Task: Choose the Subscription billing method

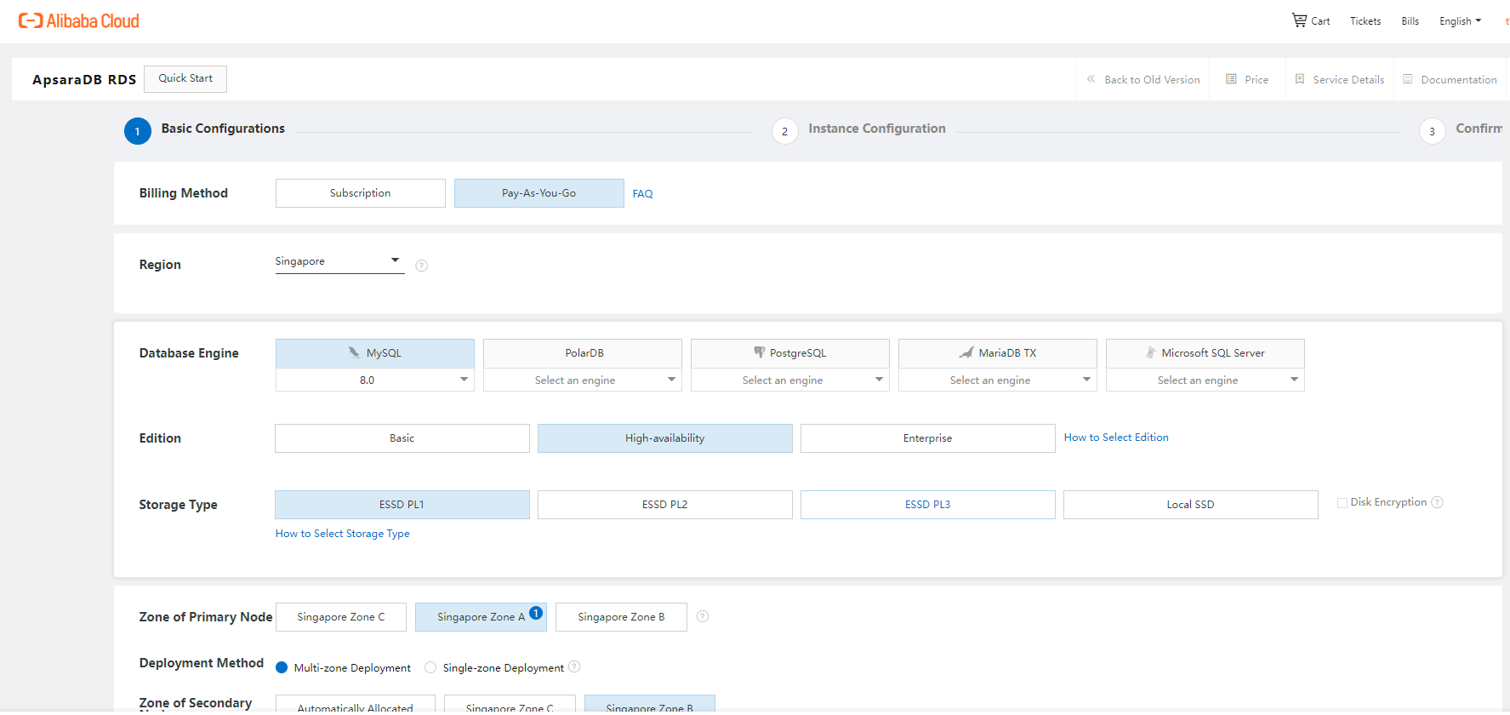Action: (360, 193)
